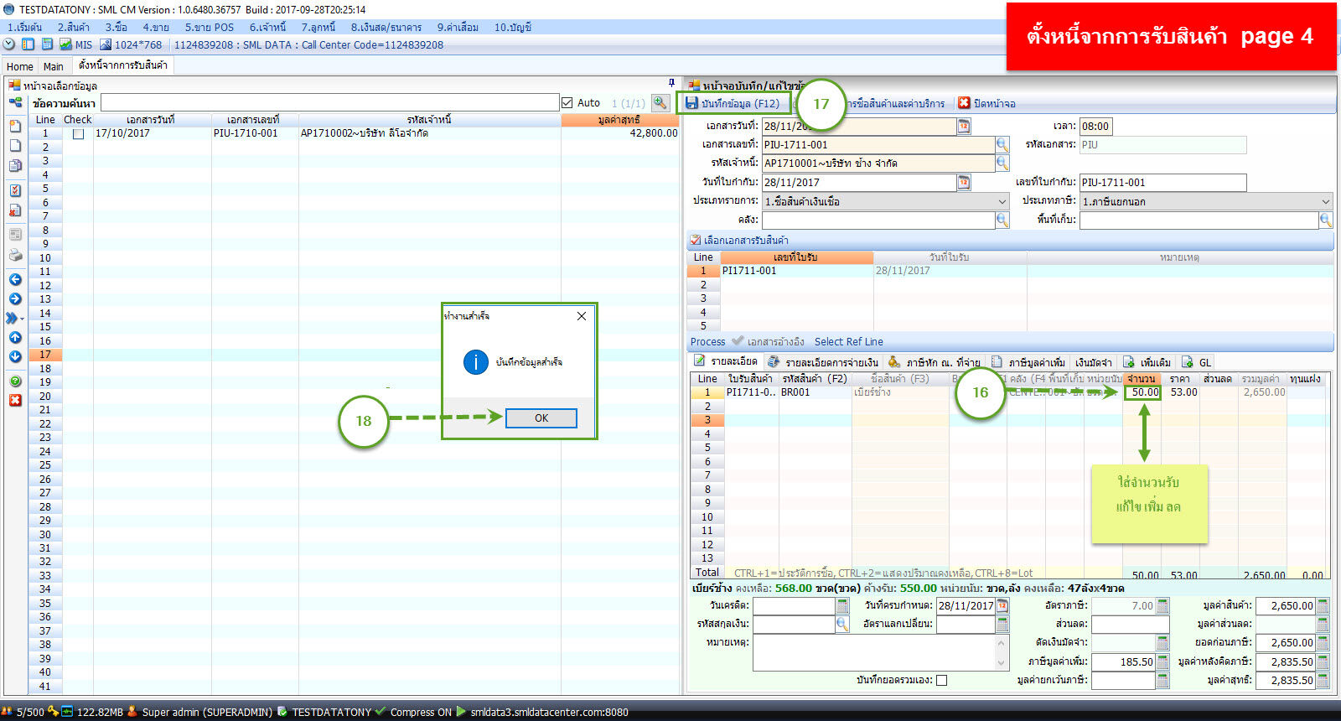Click search icon beside creditor code AP1710001
Viewport: 1341px width, 721px height.
click(1002, 163)
